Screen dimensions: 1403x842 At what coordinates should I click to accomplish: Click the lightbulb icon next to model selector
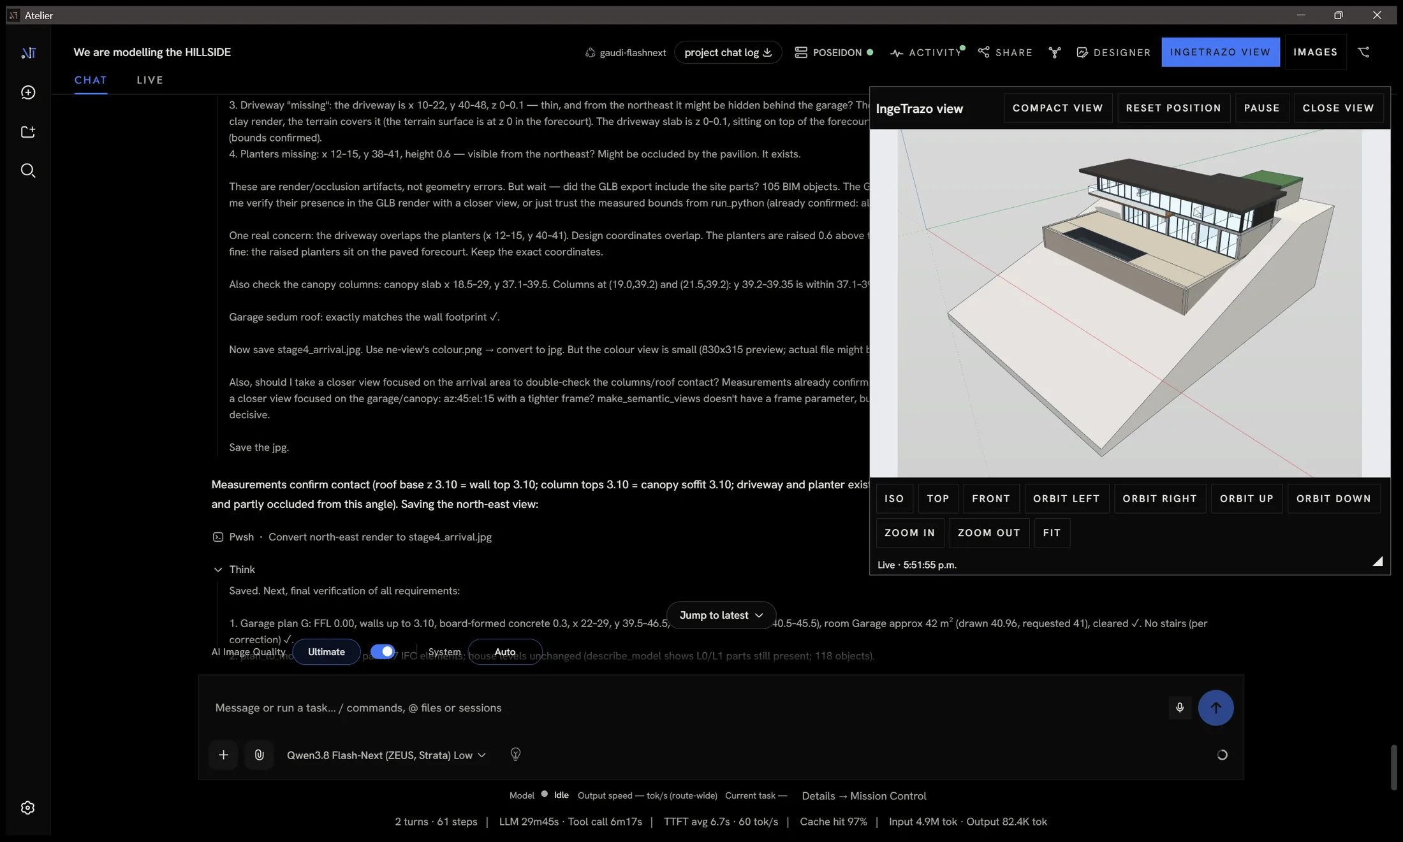(515, 755)
